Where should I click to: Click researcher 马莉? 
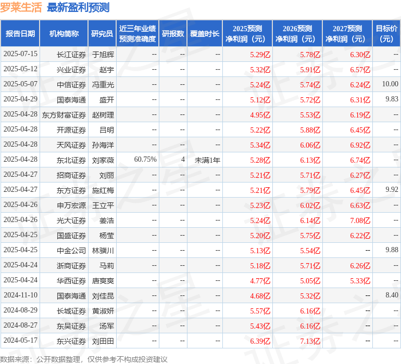pyautogui.click(x=107, y=266)
